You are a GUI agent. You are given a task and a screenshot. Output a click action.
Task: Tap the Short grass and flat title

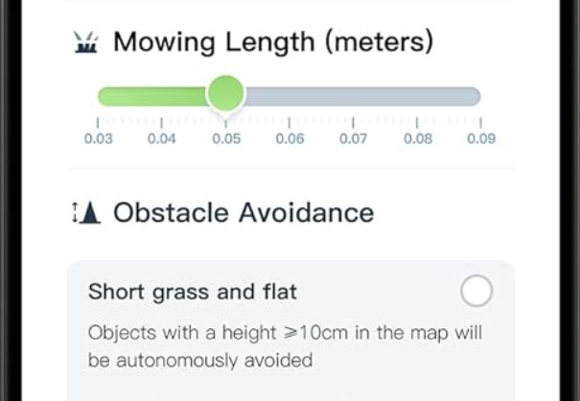coord(193,292)
